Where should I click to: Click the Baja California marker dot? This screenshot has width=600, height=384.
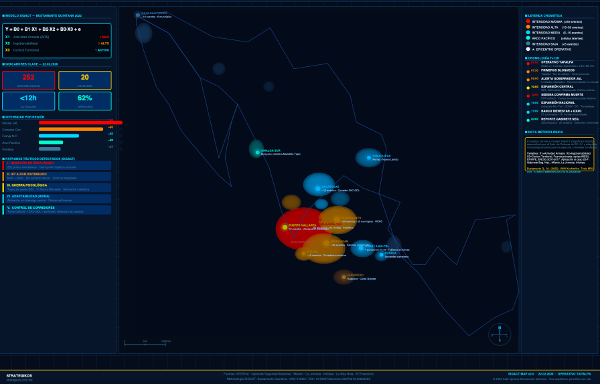[x=138, y=15]
